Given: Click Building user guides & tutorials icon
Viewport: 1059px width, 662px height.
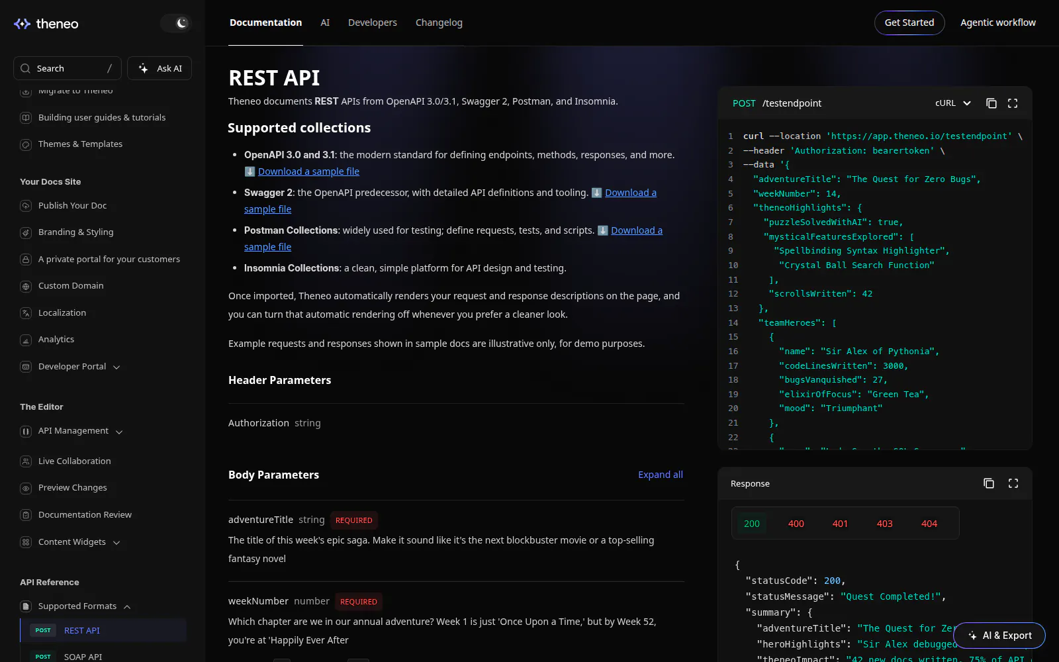Looking at the screenshot, I should (x=26, y=118).
